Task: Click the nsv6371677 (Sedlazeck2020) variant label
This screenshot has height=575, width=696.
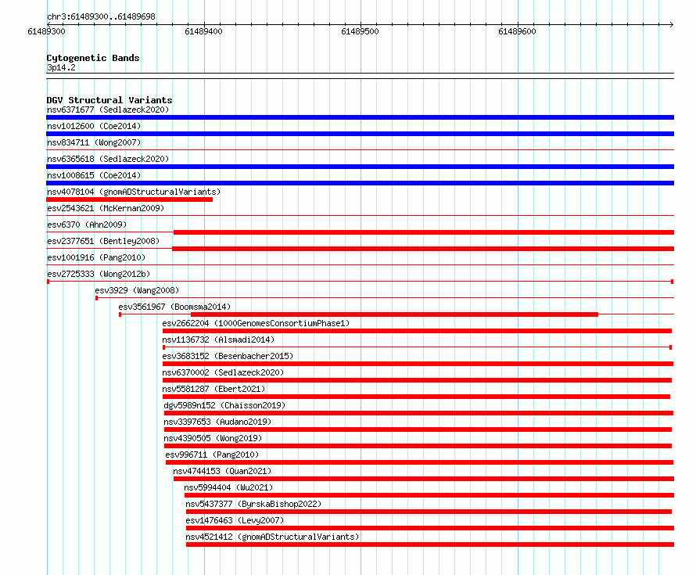Action: coord(108,110)
